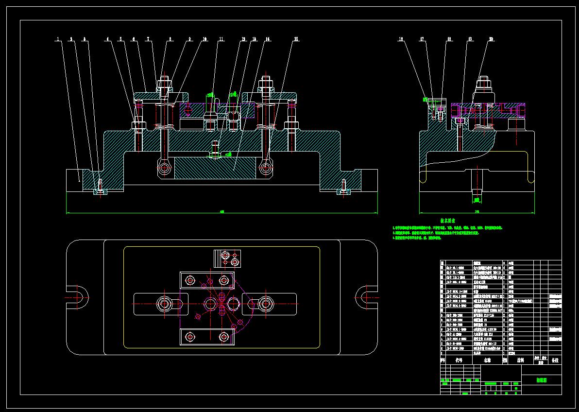Click part callout number 8

170,39
